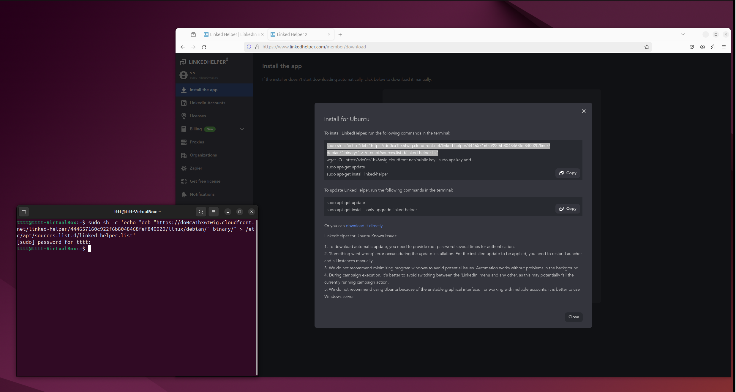The height and width of the screenshot is (392, 736).
Task: Click the '--only-upgrade linked-helper' command line
Action: click(372, 210)
